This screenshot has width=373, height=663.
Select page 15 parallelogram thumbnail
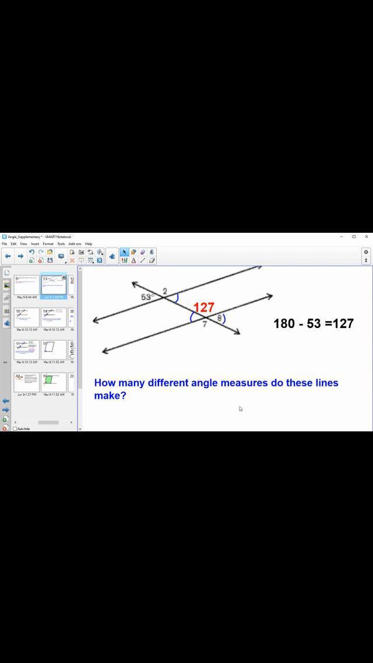[54, 350]
